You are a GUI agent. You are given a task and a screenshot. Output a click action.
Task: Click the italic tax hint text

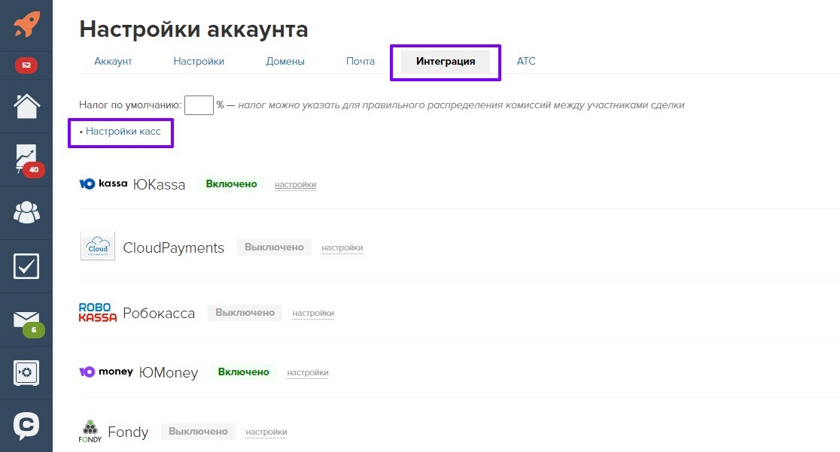point(461,105)
